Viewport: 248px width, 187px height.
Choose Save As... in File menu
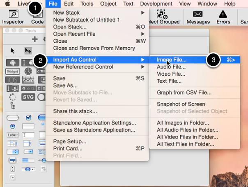pos(97,85)
